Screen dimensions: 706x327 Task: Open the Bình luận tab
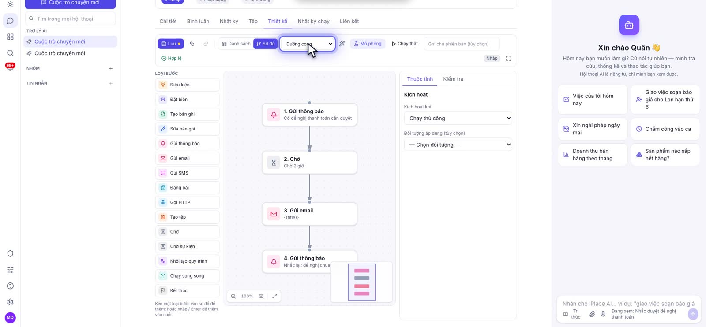click(x=198, y=21)
